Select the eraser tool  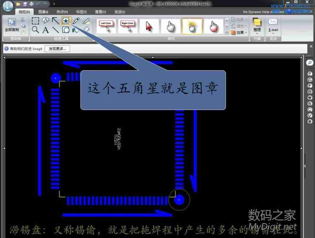click(x=87, y=30)
